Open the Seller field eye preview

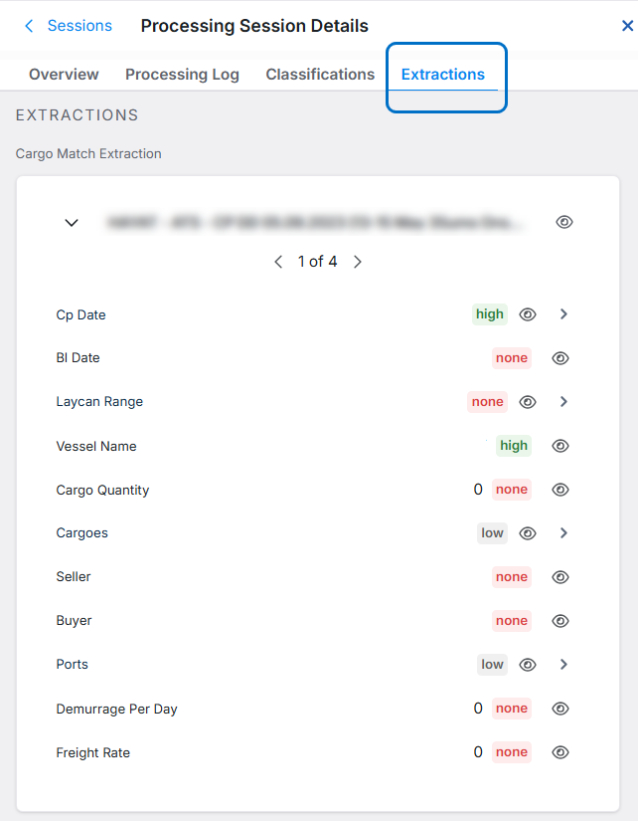(559, 577)
